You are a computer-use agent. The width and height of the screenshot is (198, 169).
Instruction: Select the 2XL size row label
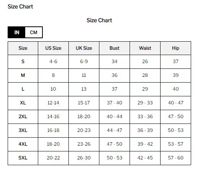tap(23, 117)
